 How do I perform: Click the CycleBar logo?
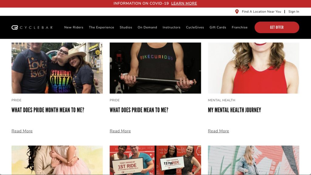pyautogui.click(x=32, y=28)
